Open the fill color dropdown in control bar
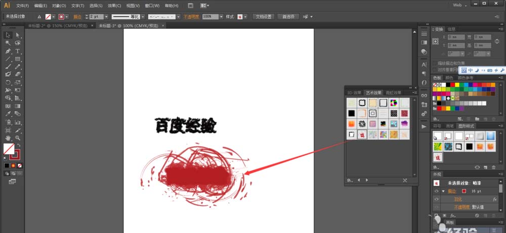The height and width of the screenshot is (233, 506). [x=54, y=17]
